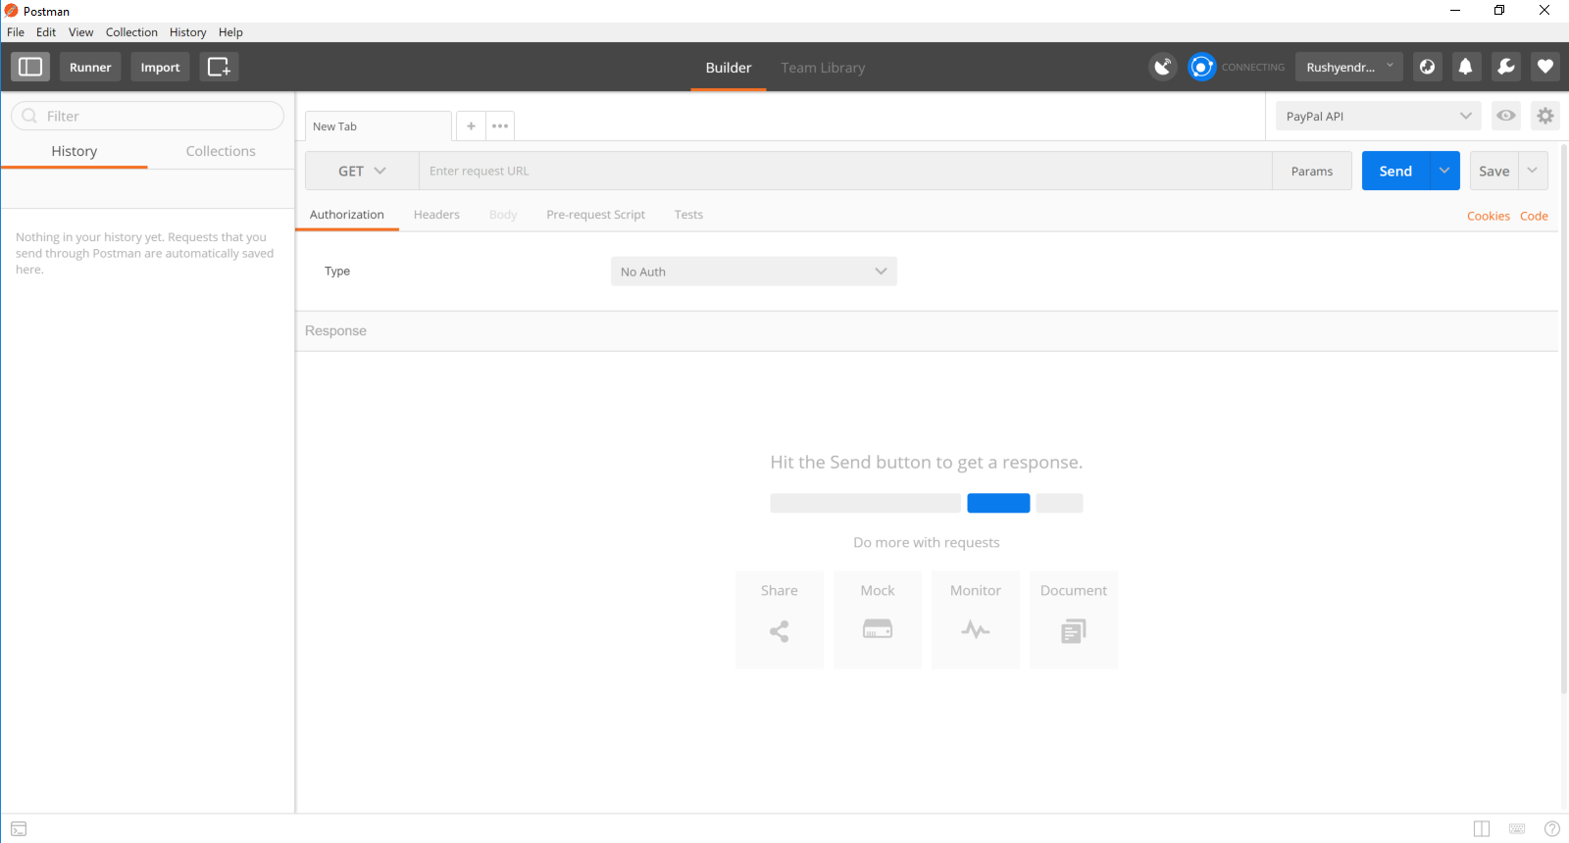Toggle the sidebar panel icon
Screen dimensions: 1569x843
tap(30, 67)
